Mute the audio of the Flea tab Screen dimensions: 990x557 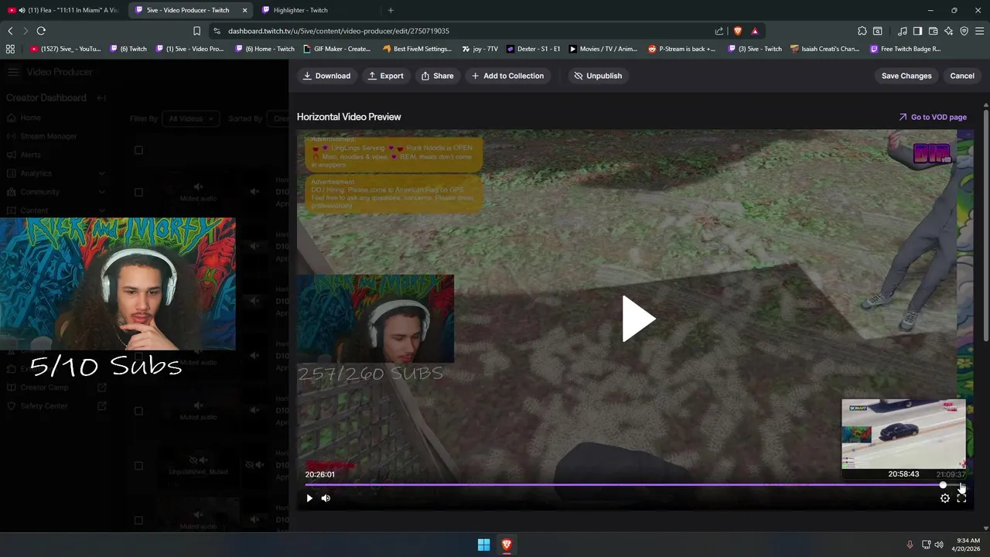pyautogui.click(x=22, y=10)
